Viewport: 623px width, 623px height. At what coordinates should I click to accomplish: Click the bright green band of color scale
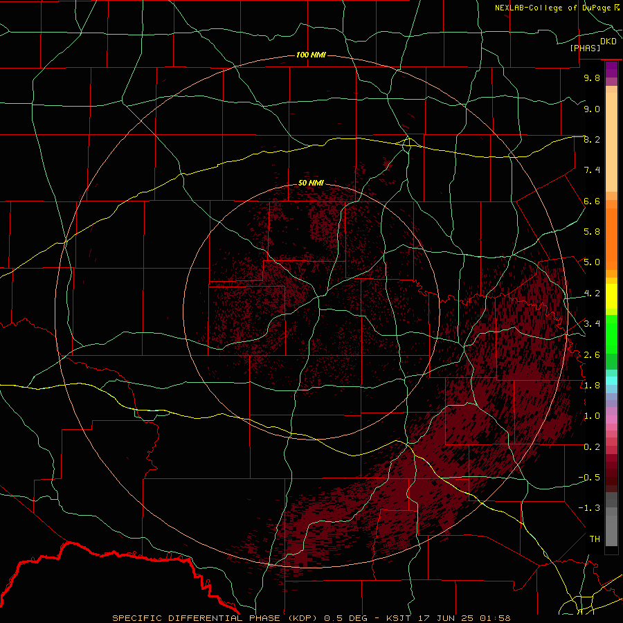[x=611, y=334]
